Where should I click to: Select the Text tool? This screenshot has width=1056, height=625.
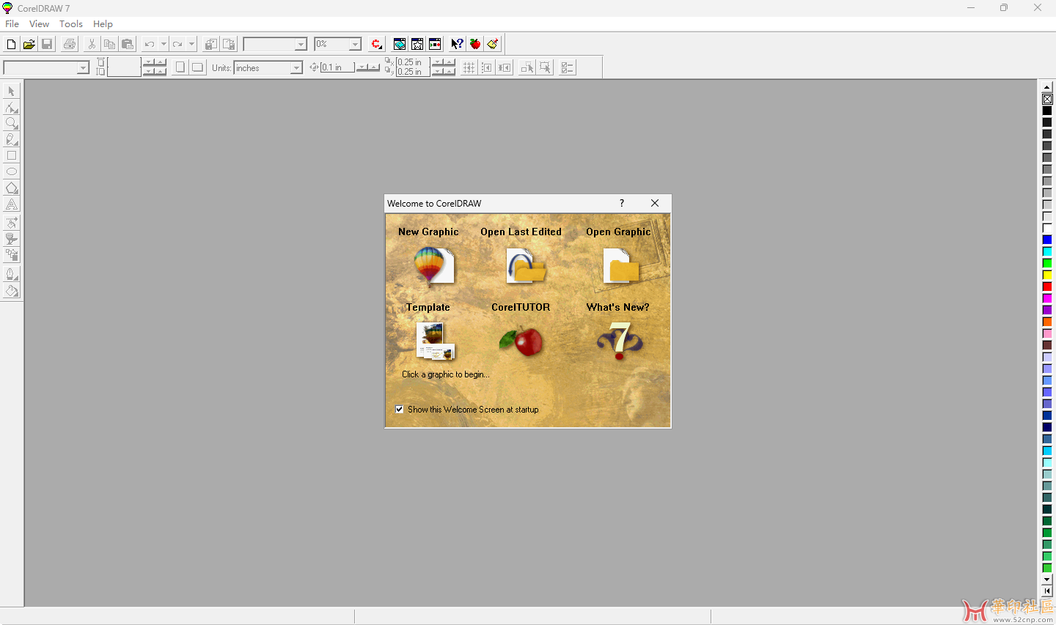tap(12, 204)
